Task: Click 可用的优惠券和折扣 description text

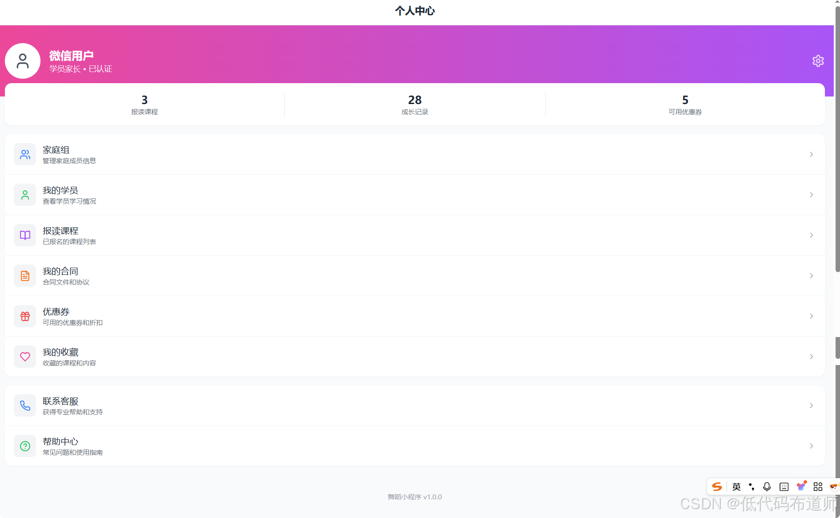Action: click(72, 323)
